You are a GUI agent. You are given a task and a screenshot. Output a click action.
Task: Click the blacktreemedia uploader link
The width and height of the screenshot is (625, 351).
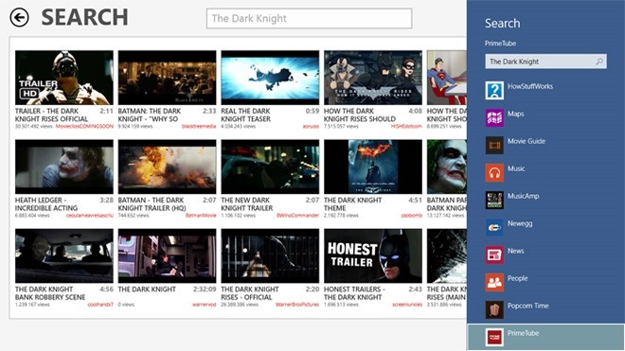(199, 126)
